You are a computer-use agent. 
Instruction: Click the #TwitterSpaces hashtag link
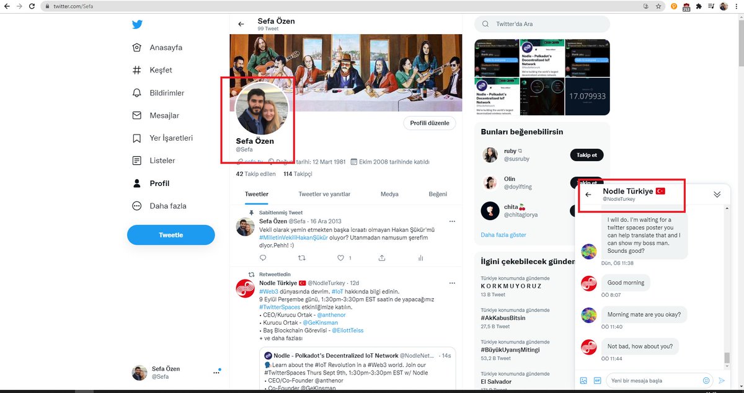pos(280,307)
